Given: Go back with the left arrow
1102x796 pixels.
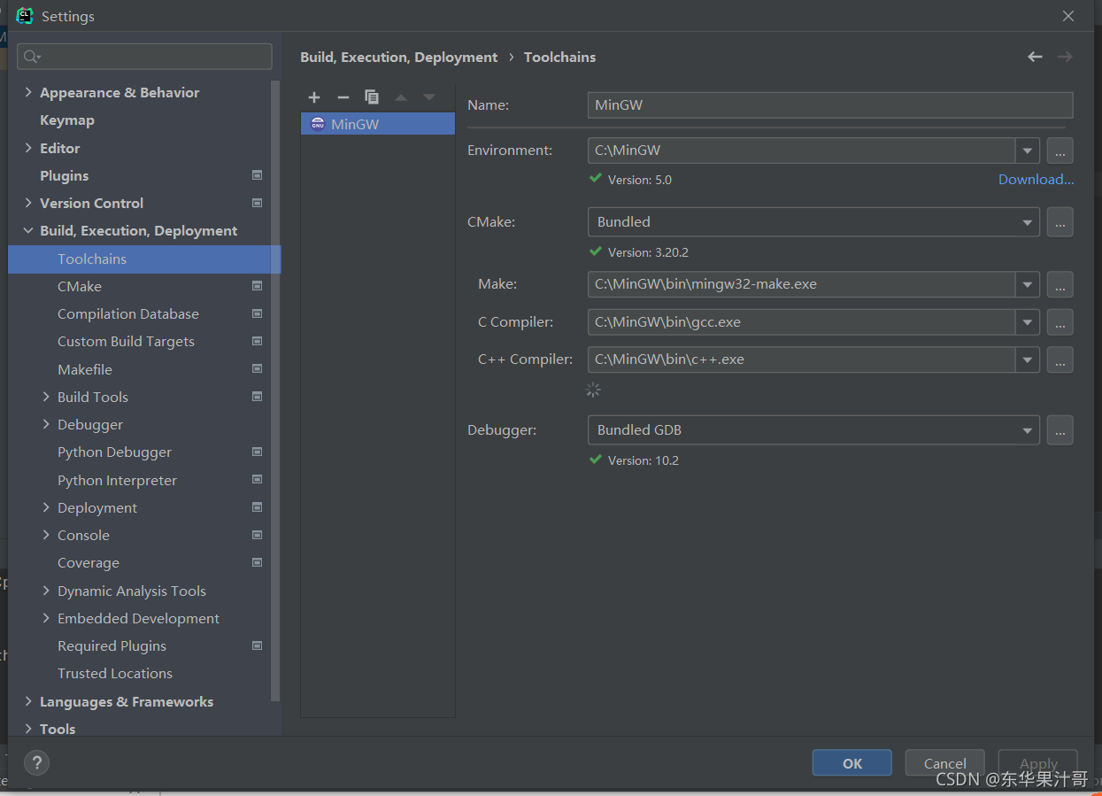Looking at the screenshot, I should (1035, 57).
